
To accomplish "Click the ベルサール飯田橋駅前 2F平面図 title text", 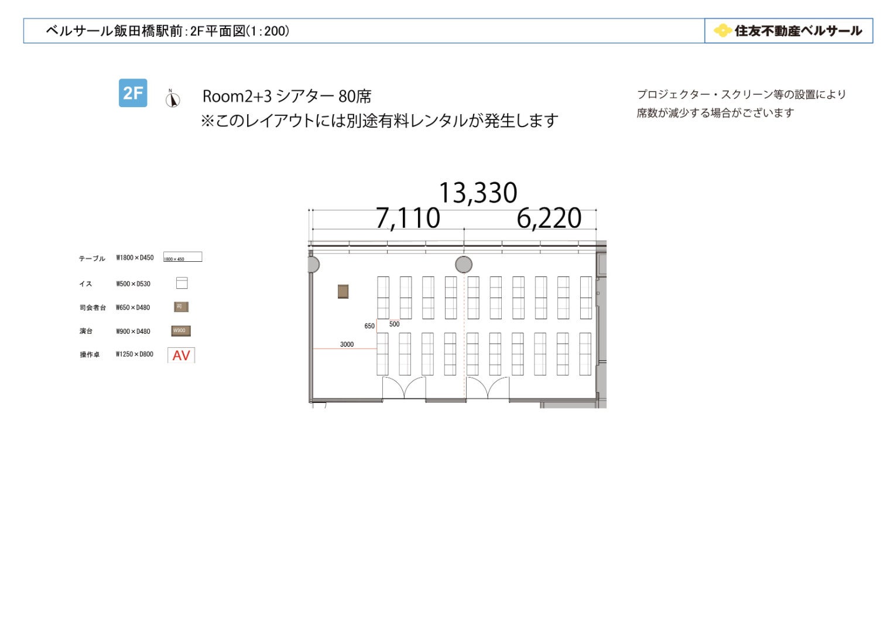I will pos(167,31).
